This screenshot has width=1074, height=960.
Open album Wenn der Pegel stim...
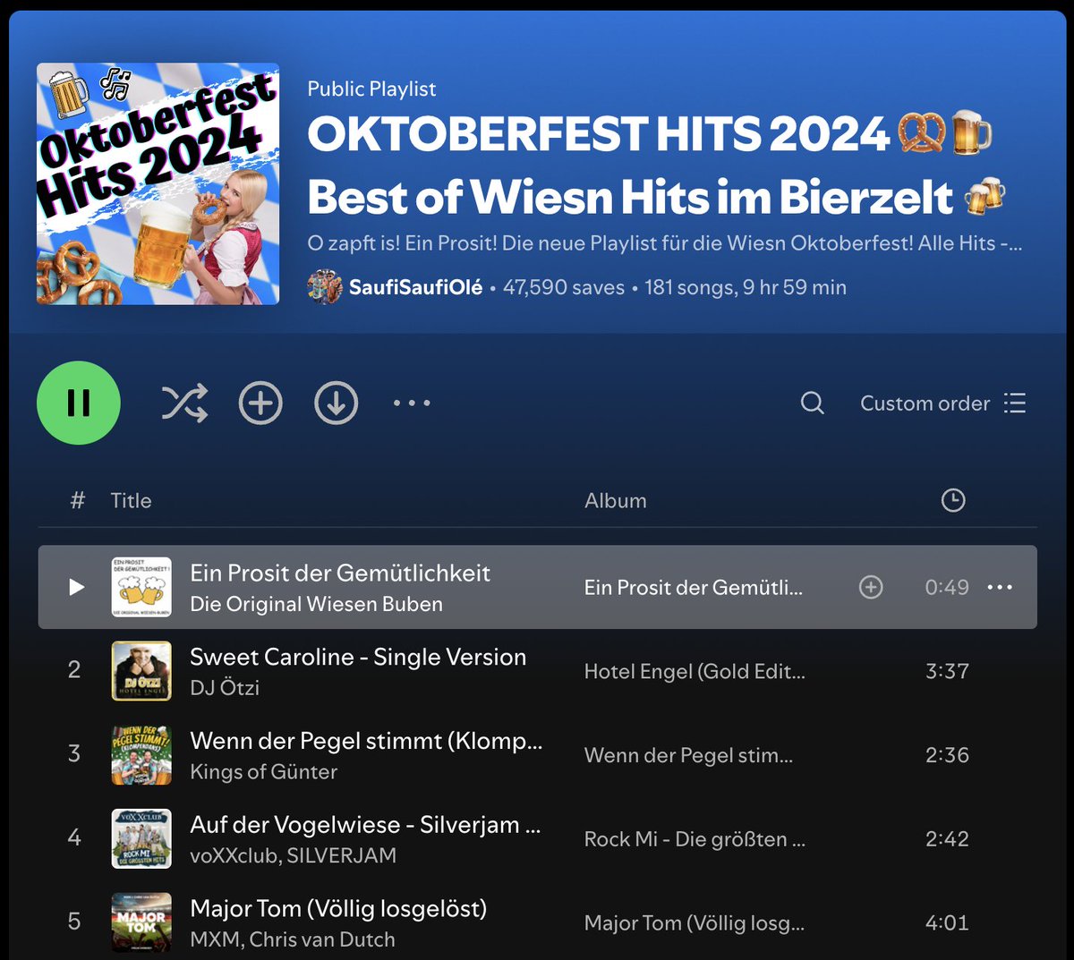point(688,755)
